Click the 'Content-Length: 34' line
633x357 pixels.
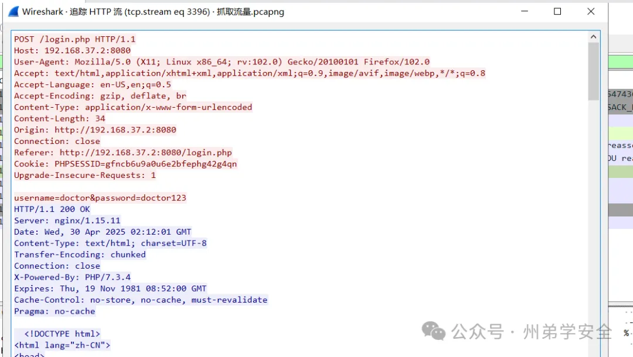click(60, 118)
